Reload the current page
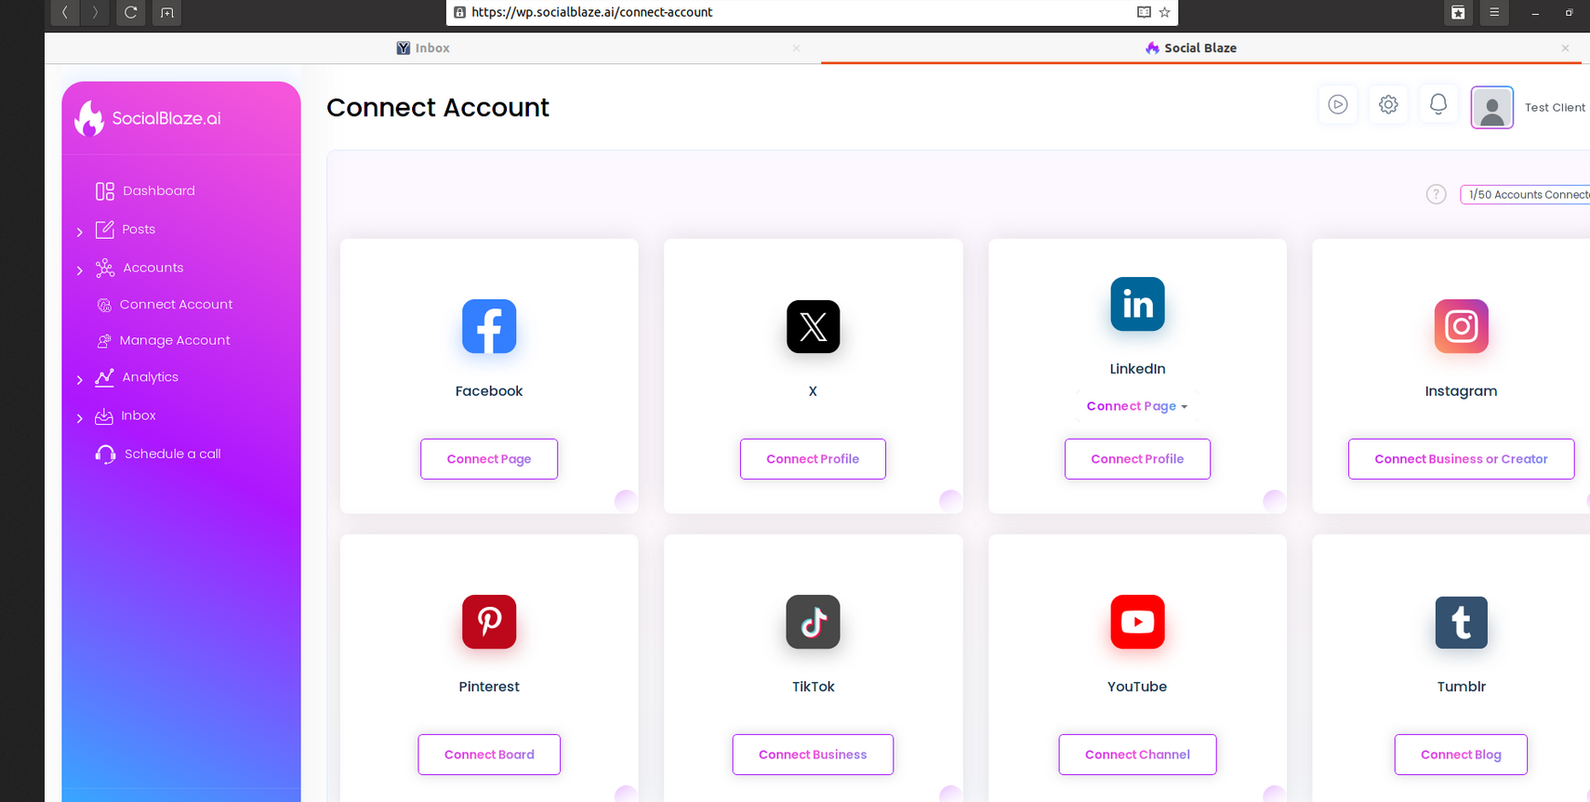Image resolution: width=1590 pixels, height=802 pixels. (130, 12)
